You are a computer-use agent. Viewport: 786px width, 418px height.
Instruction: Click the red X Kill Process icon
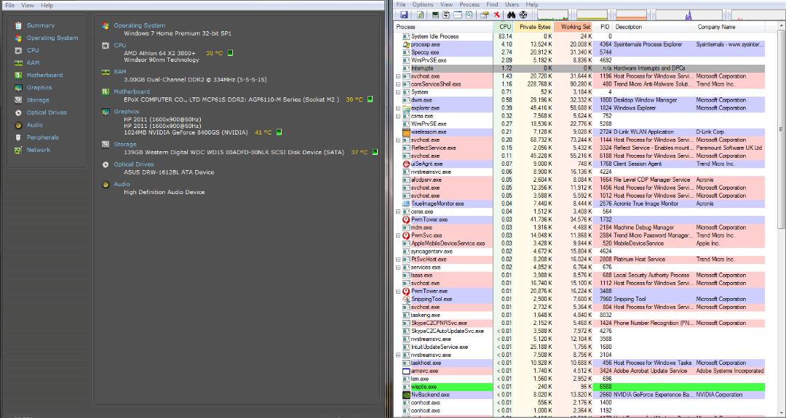pos(497,15)
